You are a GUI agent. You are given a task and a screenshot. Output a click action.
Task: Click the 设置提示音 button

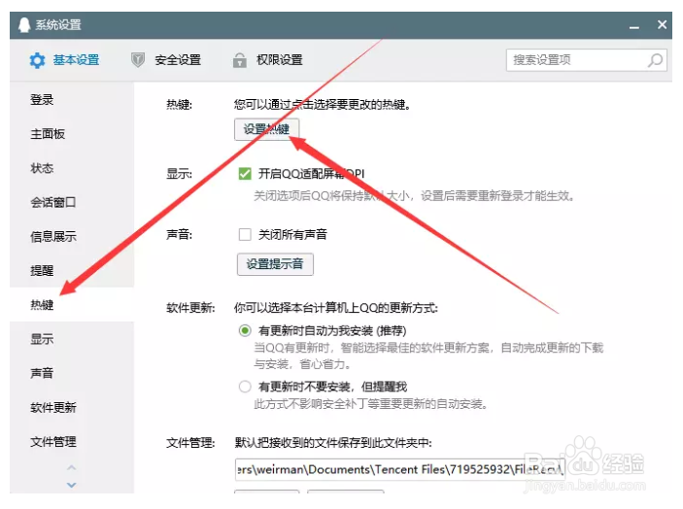click(x=275, y=264)
